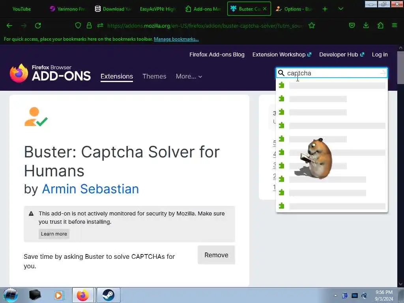Open the Extension Workshop link
Viewport: 404px width, 303px height.
click(282, 54)
